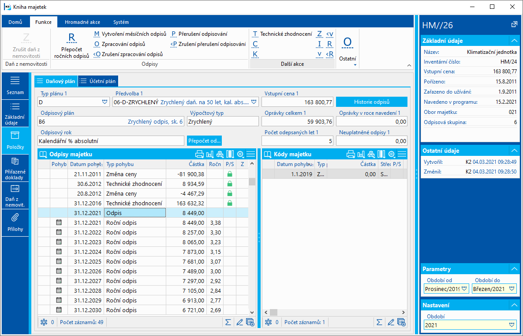This screenshot has width=523, height=336.
Task: Select the Funkce ribbon tab
Action: tap(43, 22)
